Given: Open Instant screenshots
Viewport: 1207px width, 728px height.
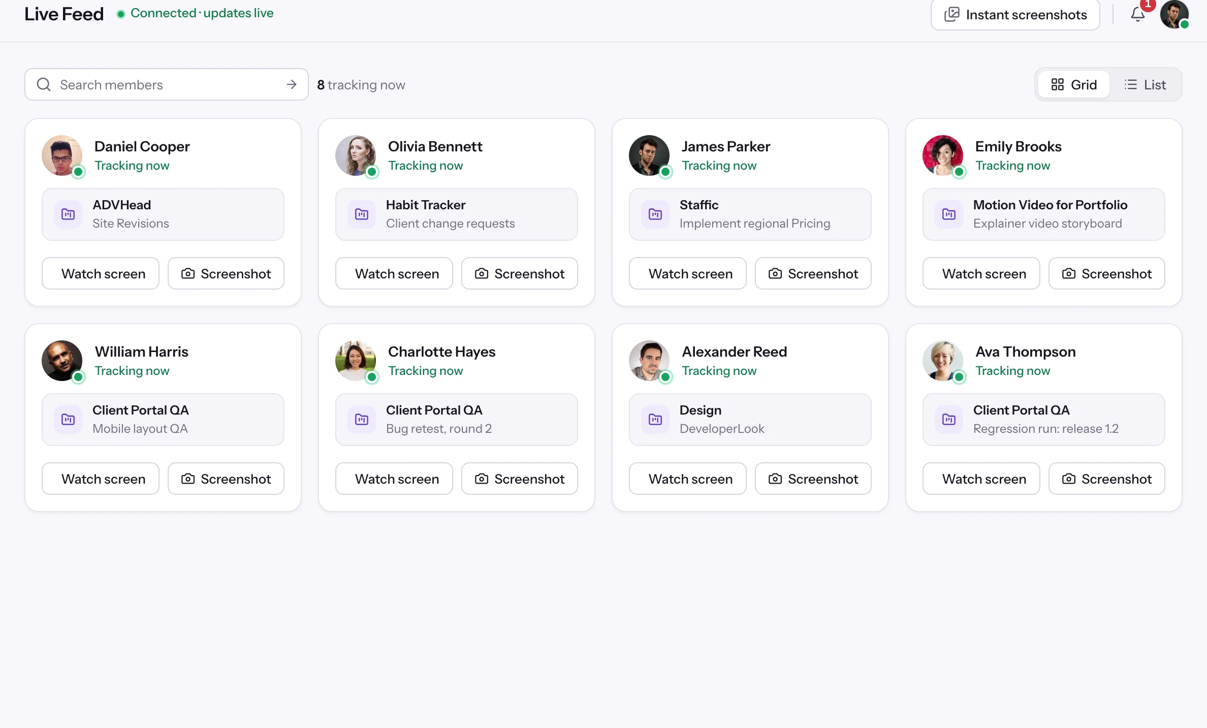Looking at the screenshot, I should 1015,15.
